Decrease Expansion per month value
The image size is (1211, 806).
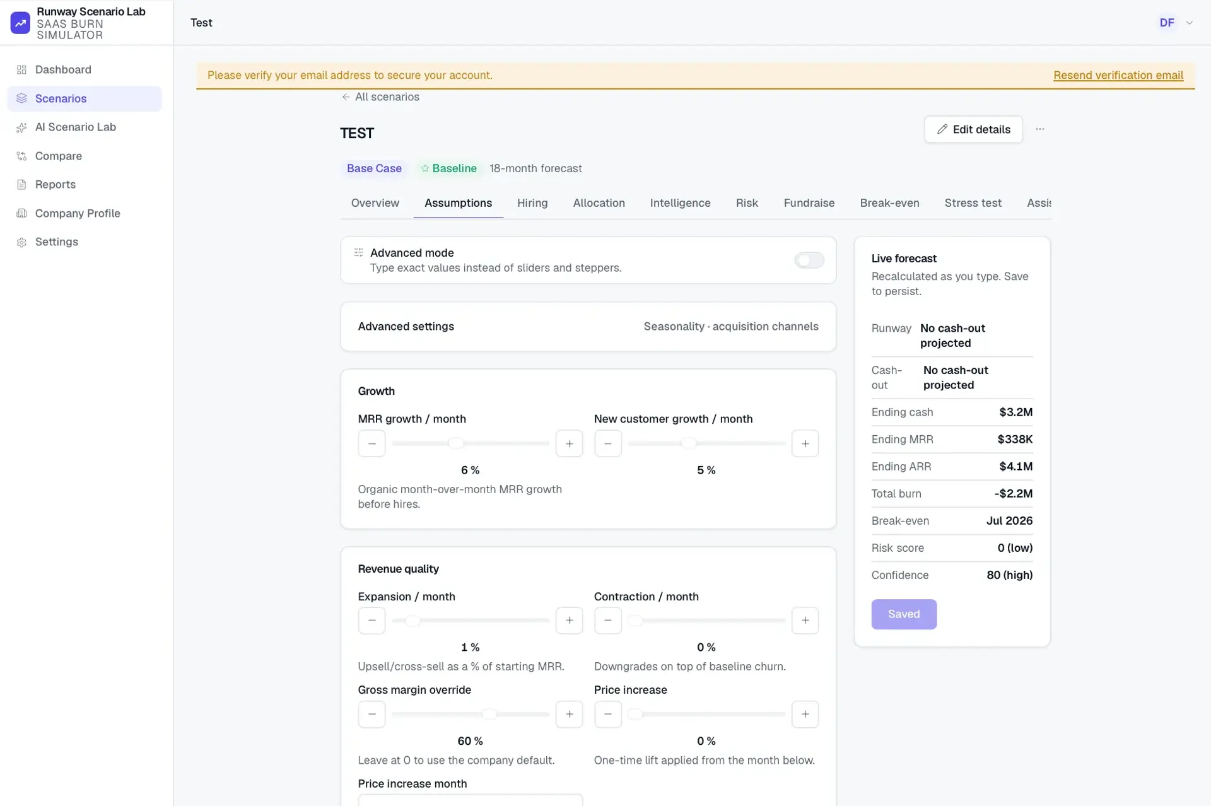tap(371, 621)
